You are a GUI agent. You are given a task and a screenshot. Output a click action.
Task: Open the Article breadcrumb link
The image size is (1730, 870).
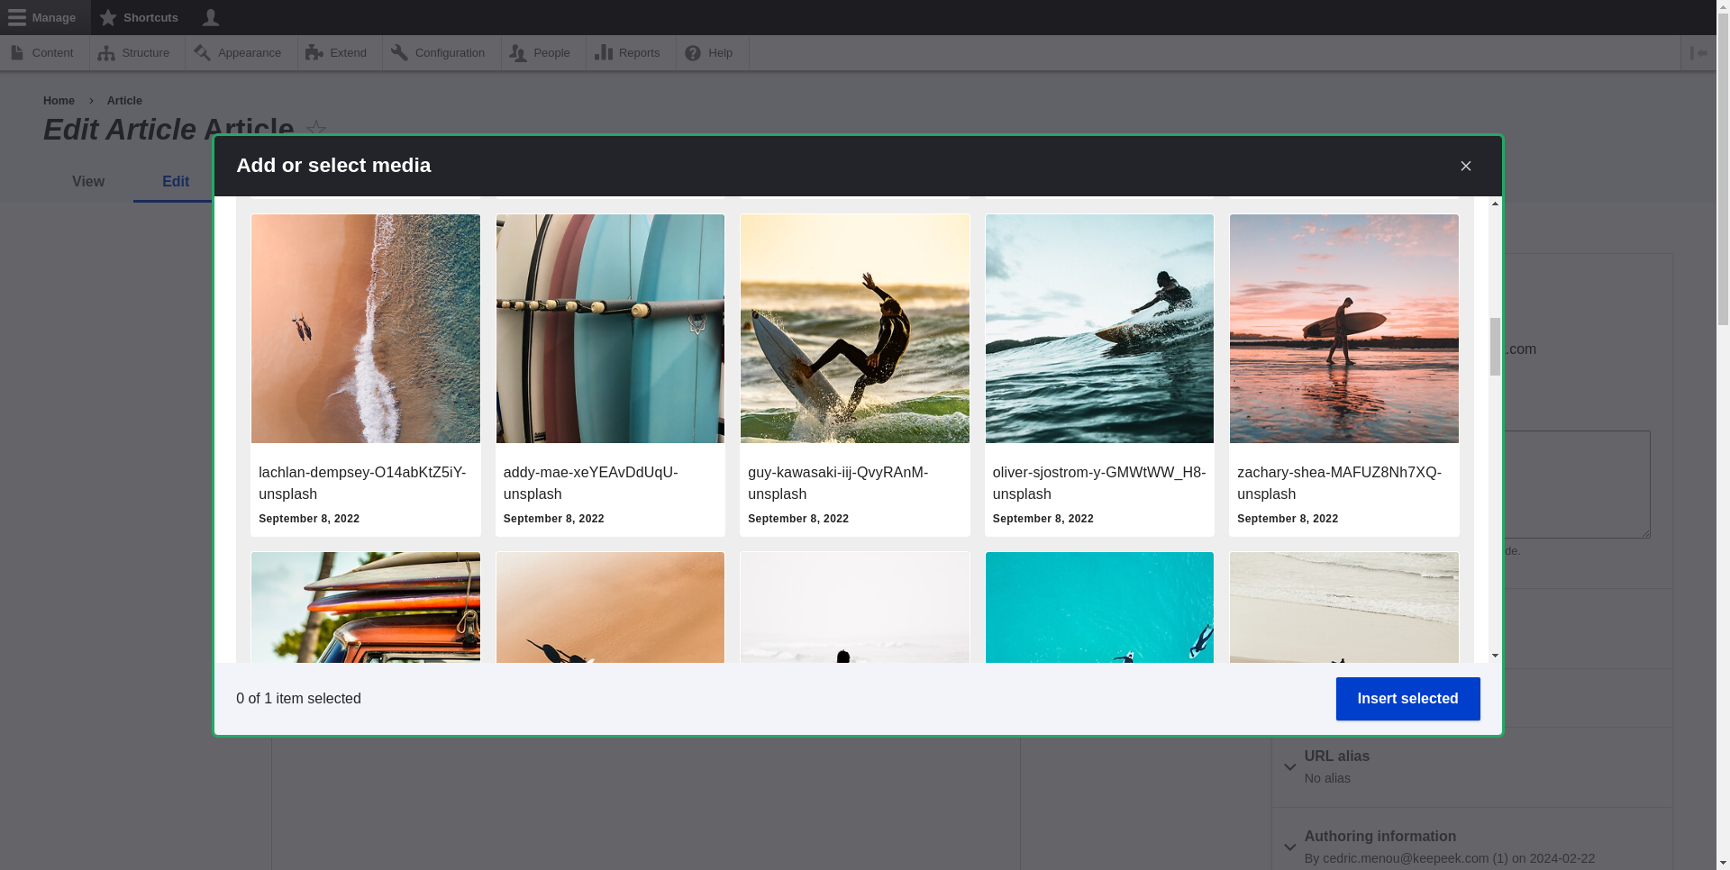tap(124, 101)
